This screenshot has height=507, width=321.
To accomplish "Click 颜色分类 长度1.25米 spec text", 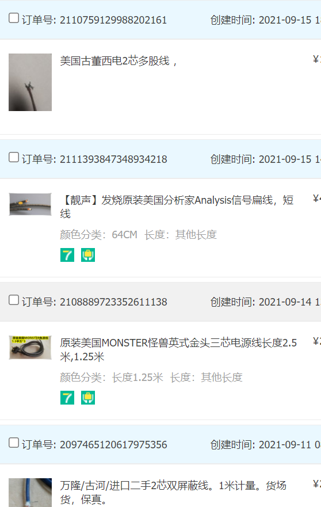I will coord(112,378).
